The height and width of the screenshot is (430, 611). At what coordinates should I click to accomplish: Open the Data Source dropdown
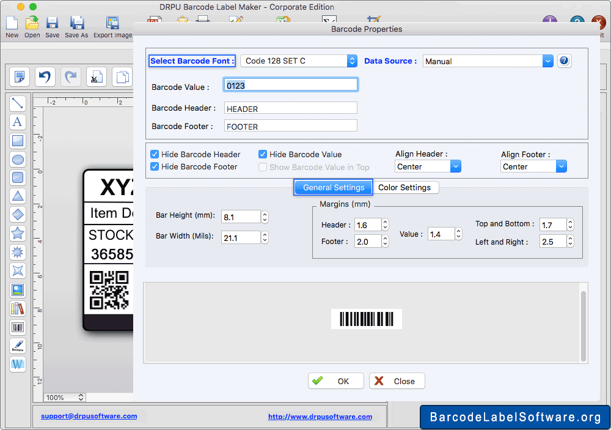(488, 61)
